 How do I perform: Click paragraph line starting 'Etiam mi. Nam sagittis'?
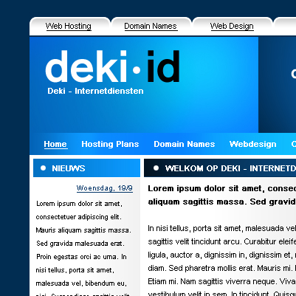(222, 281)
